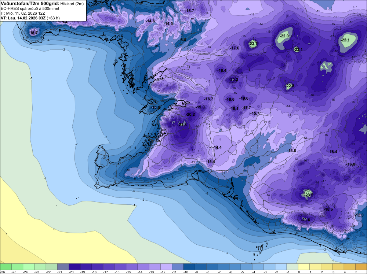Screen dimensions: 367x274
Task: Click the -19.6 temperature label
Action: coord(244,98)
